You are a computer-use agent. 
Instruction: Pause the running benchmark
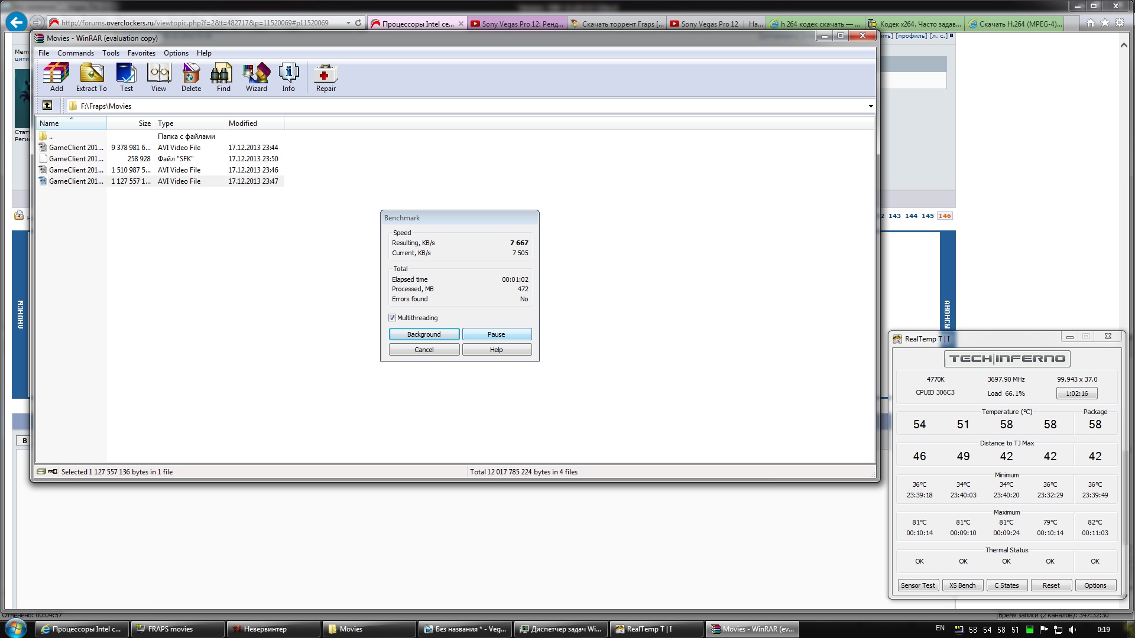496,334
